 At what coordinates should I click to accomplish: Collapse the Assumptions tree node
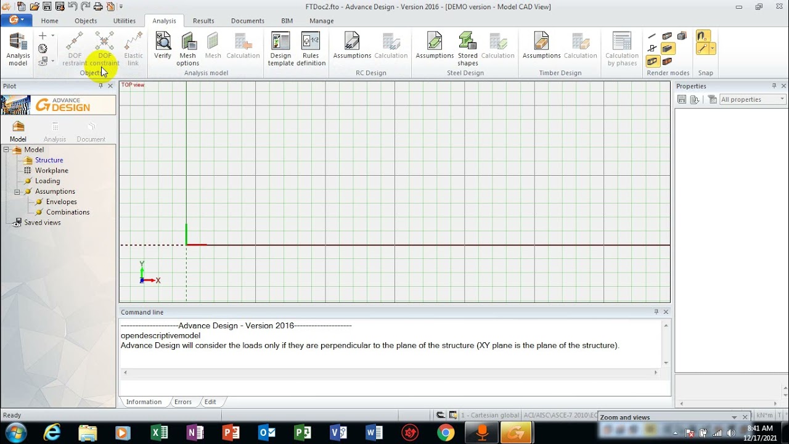pos(17,192)
